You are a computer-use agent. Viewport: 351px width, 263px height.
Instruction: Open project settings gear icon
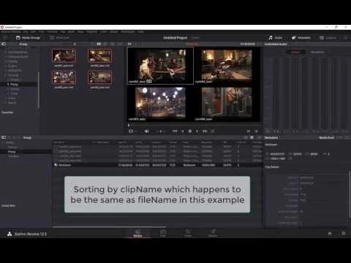pyautogui.click(x=343, y=233)
